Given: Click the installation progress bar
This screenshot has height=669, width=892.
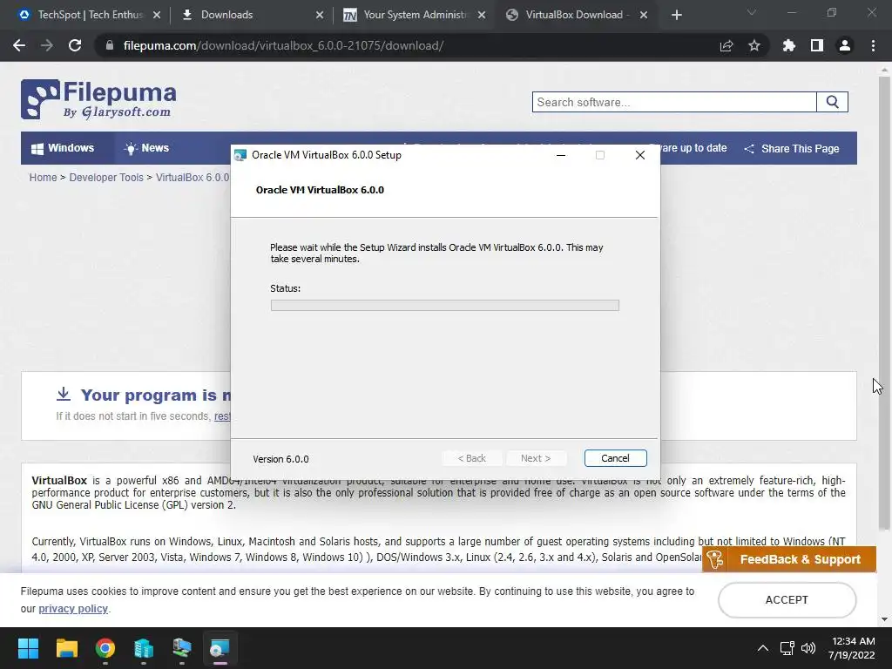Looking at the screenshot, I should coord(445,306).
